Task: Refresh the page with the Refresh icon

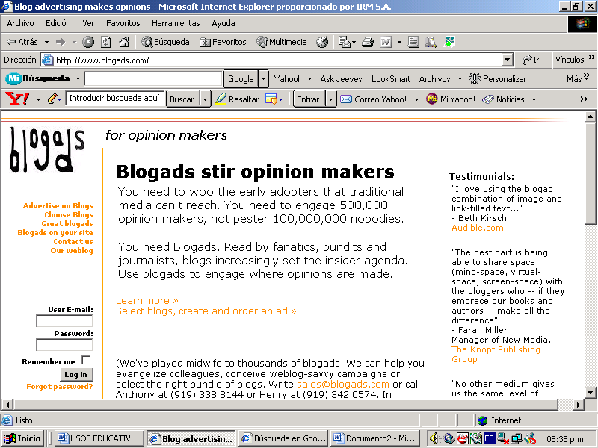Action: click(105, 42)
